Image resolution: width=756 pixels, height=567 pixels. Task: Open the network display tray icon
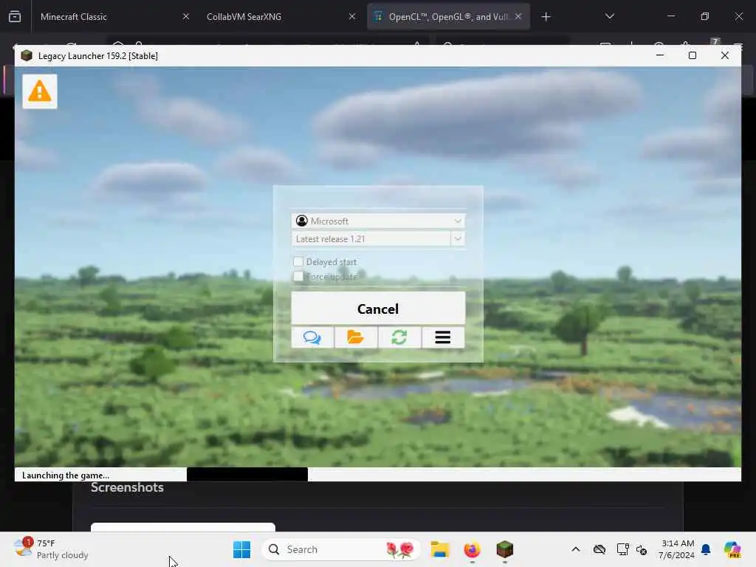622,549
